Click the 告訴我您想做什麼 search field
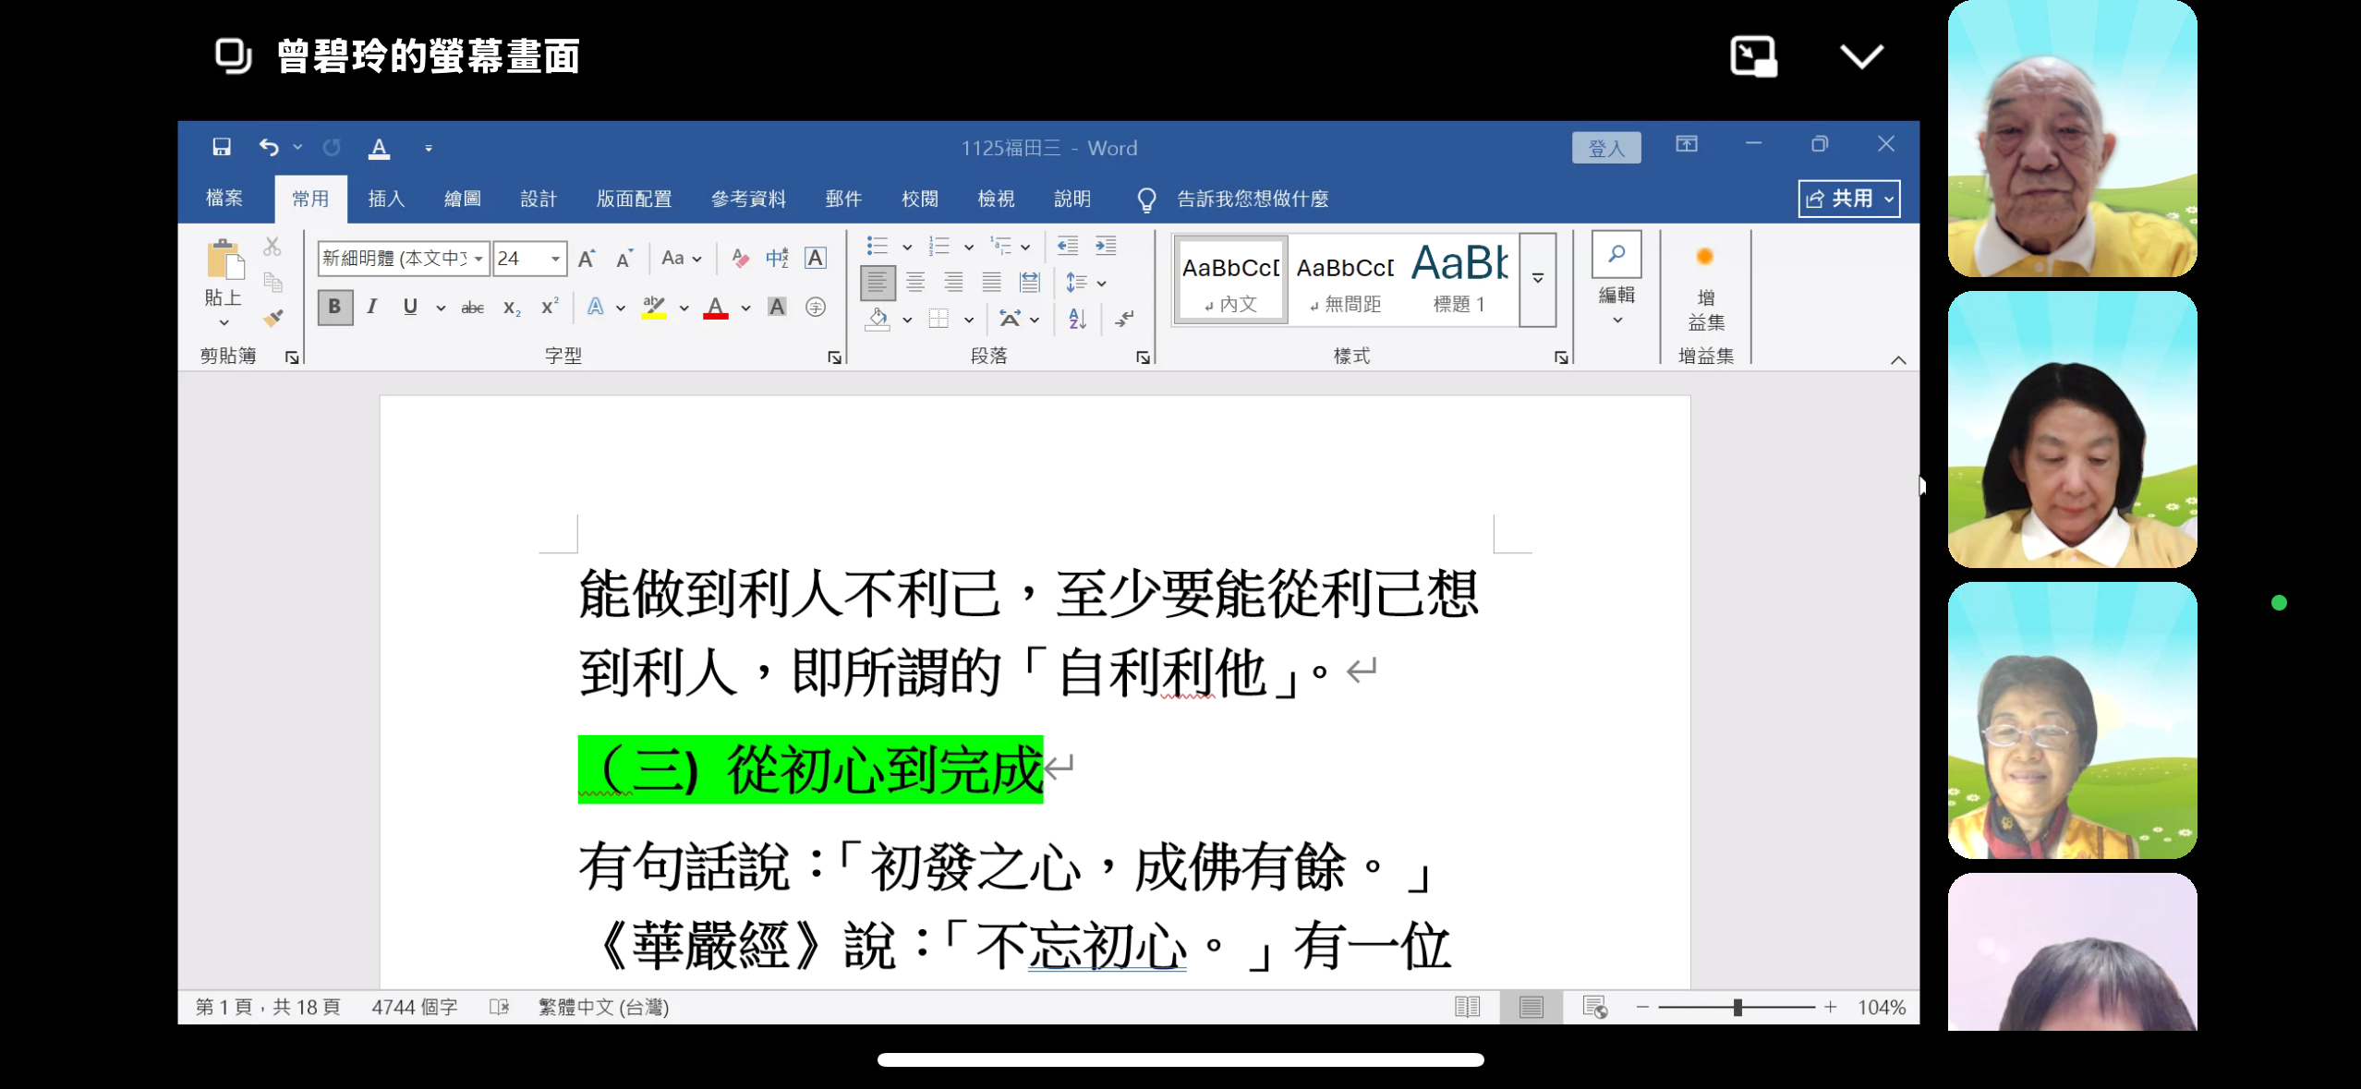 (1252, 199)
